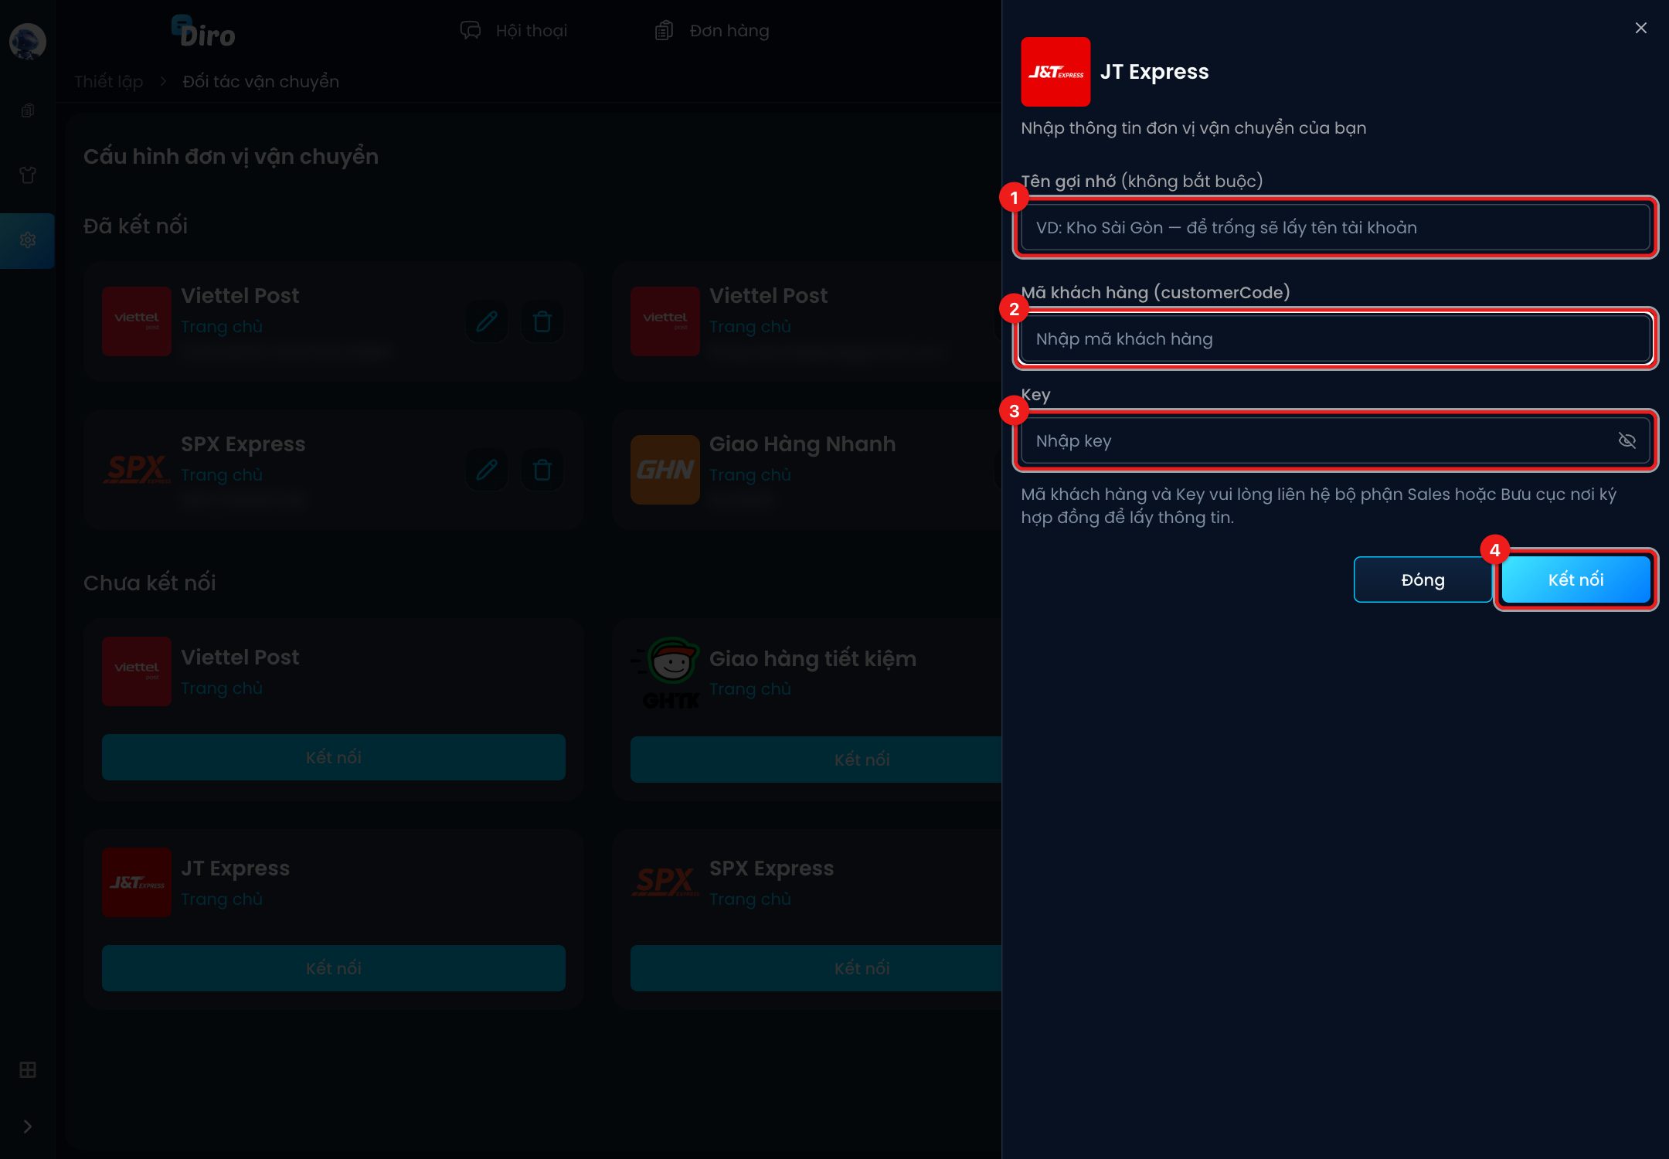The width and height of the screenshot is (1669, 1159).
Task: Open the orders clipboard sidebar icon
Action: [28, 110]
